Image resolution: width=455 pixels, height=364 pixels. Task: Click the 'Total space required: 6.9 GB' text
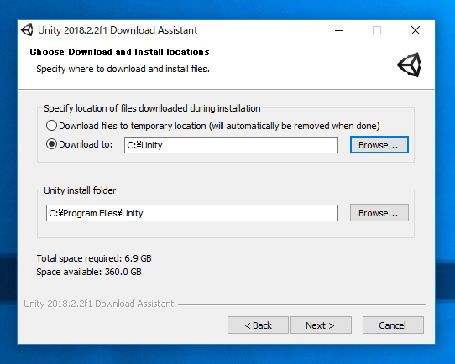tap(94, 258)
